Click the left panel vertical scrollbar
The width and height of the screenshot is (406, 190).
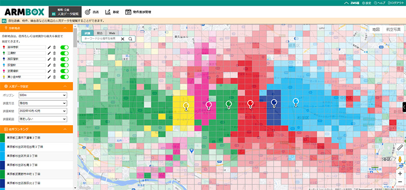tap(75, 37)
